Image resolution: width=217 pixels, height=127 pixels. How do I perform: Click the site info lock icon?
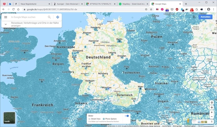point(25,9)
